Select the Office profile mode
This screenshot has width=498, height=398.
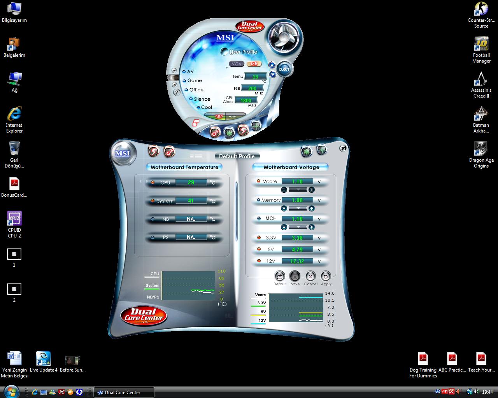194,90
